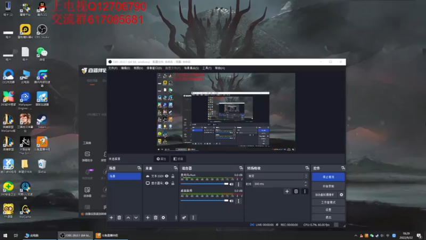Increase transition duration with stepper arrow
426x240 pixels.
[x=306, y=182]
